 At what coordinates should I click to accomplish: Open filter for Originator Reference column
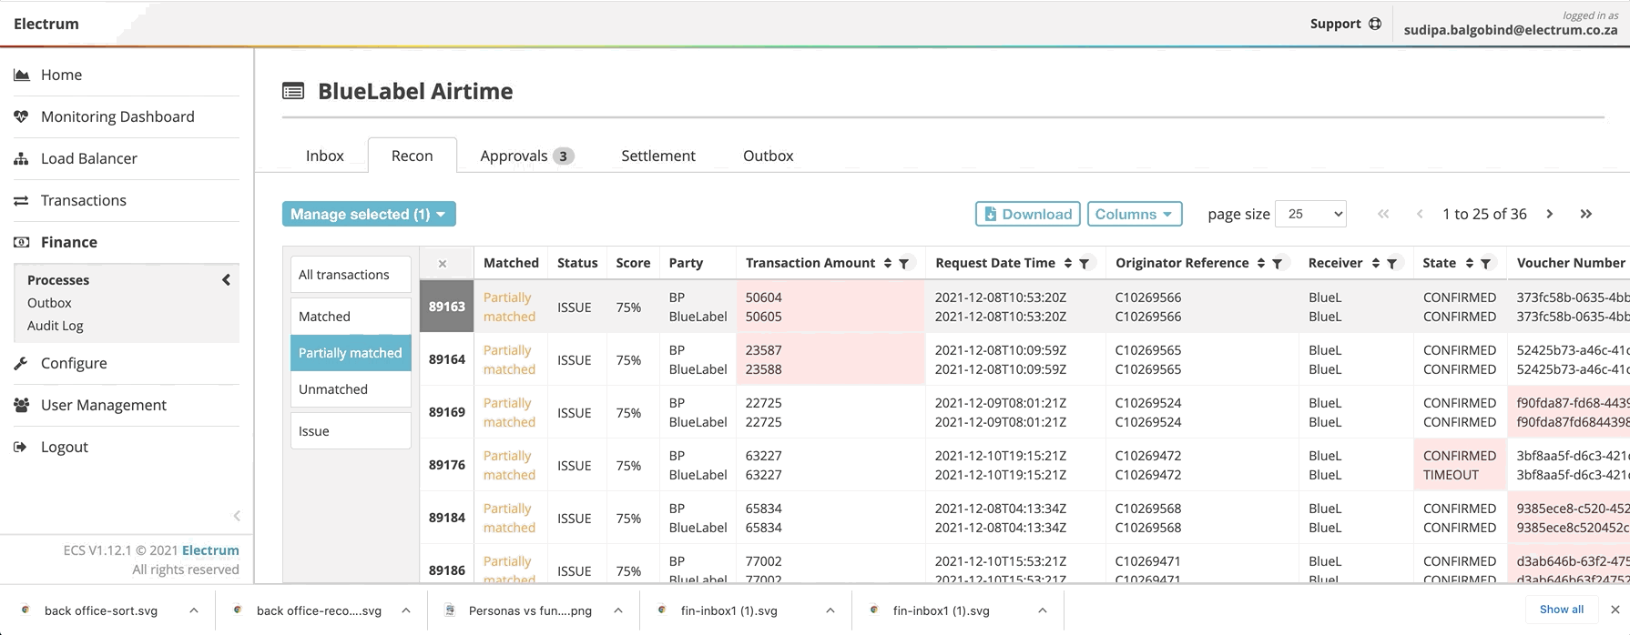click(1278, 264)
